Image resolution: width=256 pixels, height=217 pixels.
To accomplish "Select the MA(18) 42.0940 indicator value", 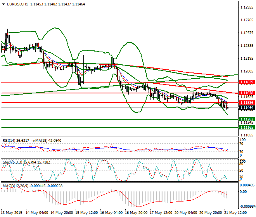I will pyautogui.click(x=48, y=141).
